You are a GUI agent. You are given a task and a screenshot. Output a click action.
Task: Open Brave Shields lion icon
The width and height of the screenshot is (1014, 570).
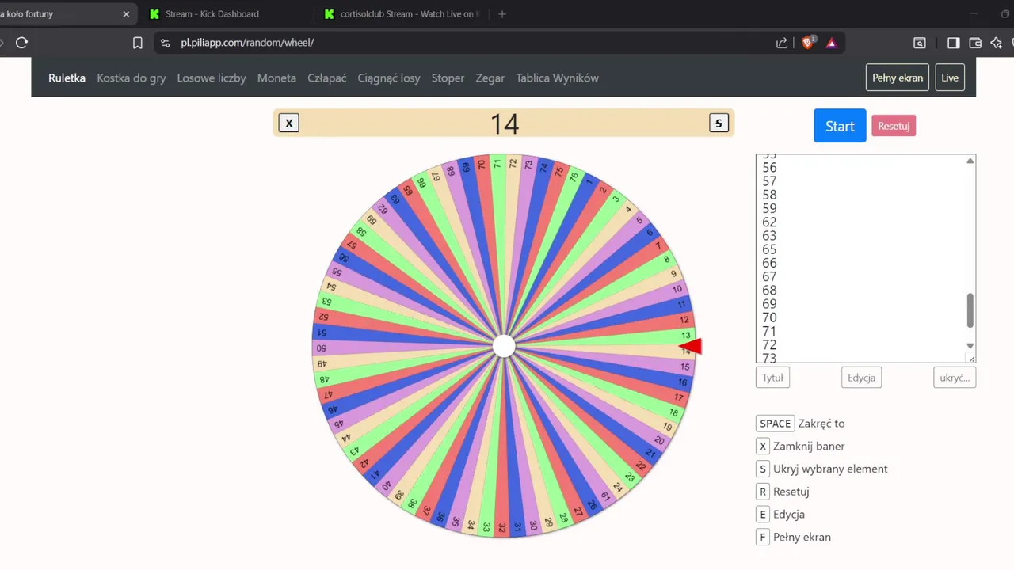808,43
